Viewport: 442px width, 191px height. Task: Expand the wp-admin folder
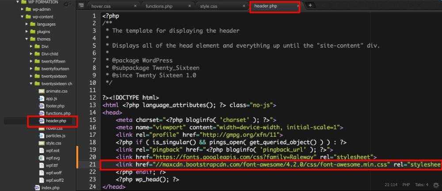[x=22, y=9]
